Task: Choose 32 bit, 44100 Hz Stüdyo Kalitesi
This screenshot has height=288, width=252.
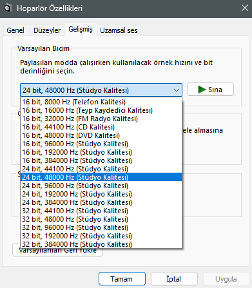Action: (x=101, y=211)
